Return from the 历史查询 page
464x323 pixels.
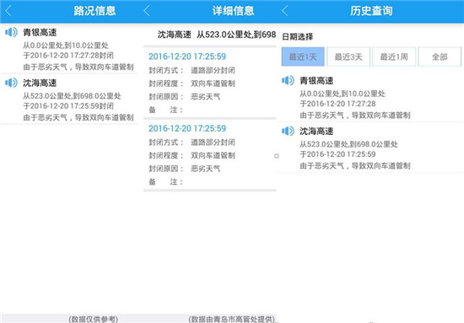285,11
